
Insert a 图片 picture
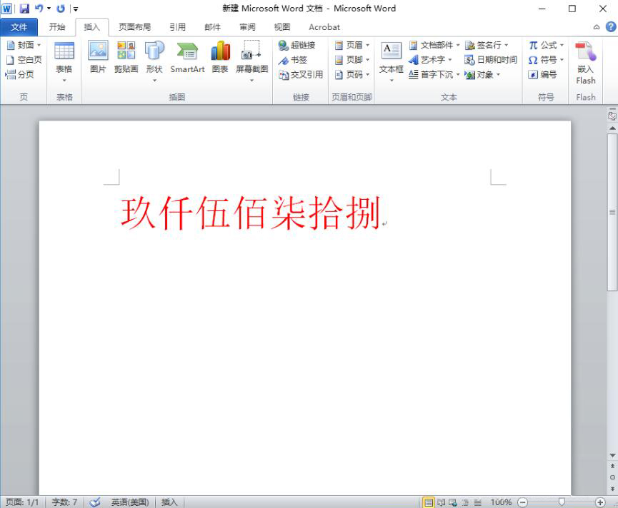pyautogui.click(x=98, y=57)
